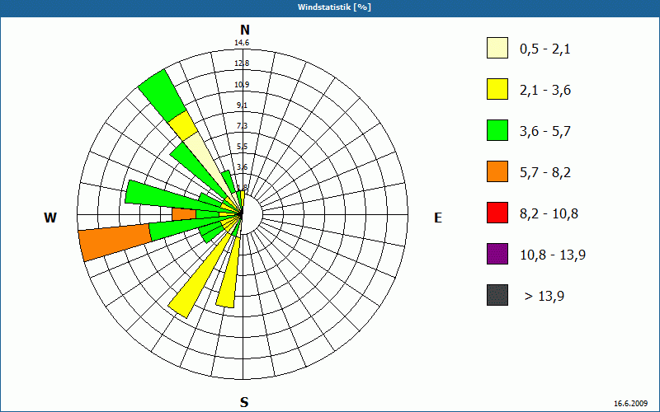Click the 12,8 axis scale value
660x412 pixels.
click(x=242, y=63)
